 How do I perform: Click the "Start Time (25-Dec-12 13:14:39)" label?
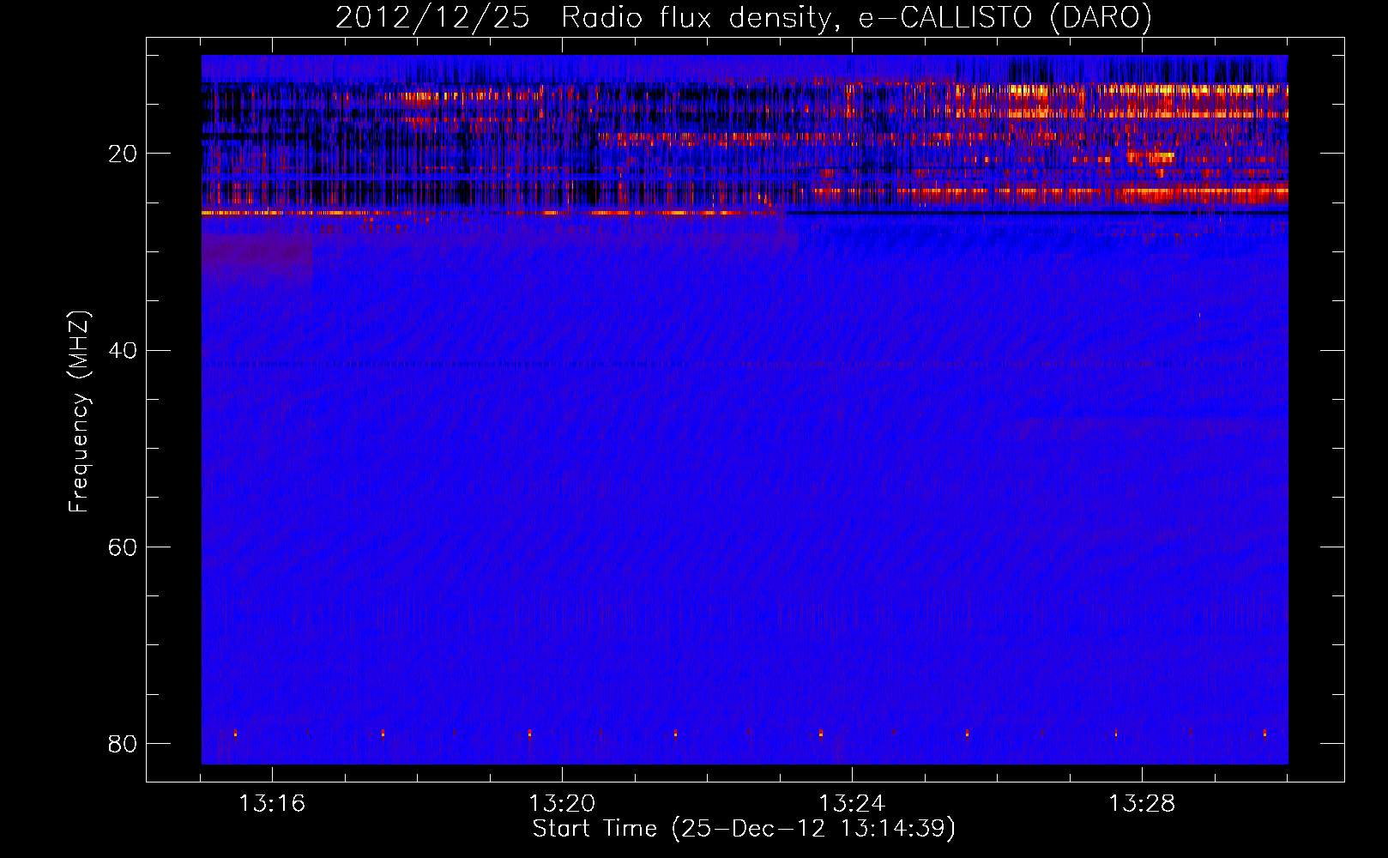pos(744,829)
